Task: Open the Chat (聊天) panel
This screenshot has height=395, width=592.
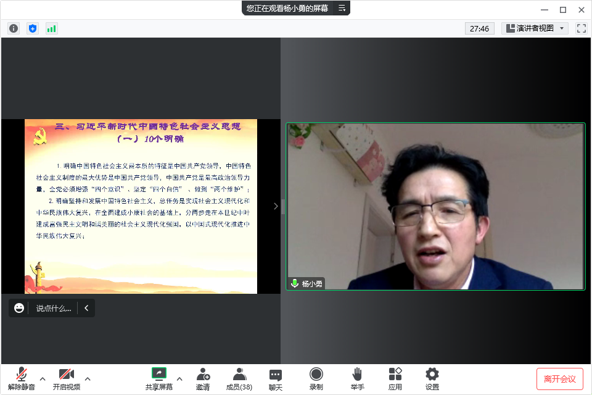Action: [276, 378]
